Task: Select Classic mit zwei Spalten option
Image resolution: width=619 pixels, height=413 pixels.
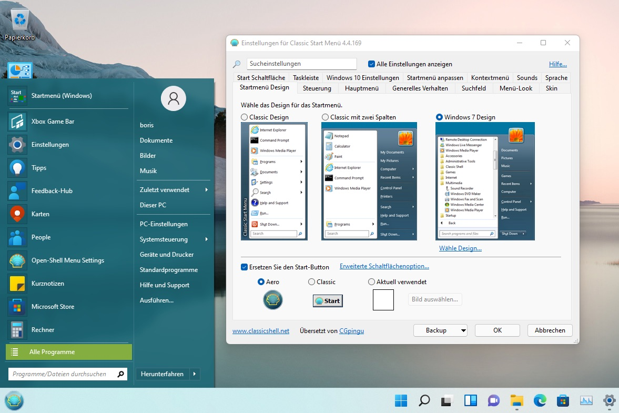Action: pos(326,117)
